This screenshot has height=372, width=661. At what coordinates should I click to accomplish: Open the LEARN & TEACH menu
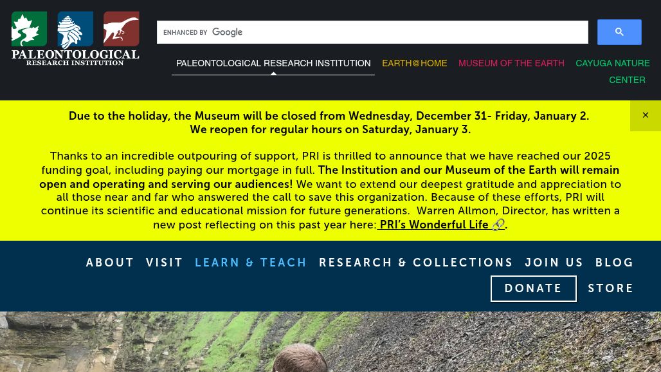251,263
